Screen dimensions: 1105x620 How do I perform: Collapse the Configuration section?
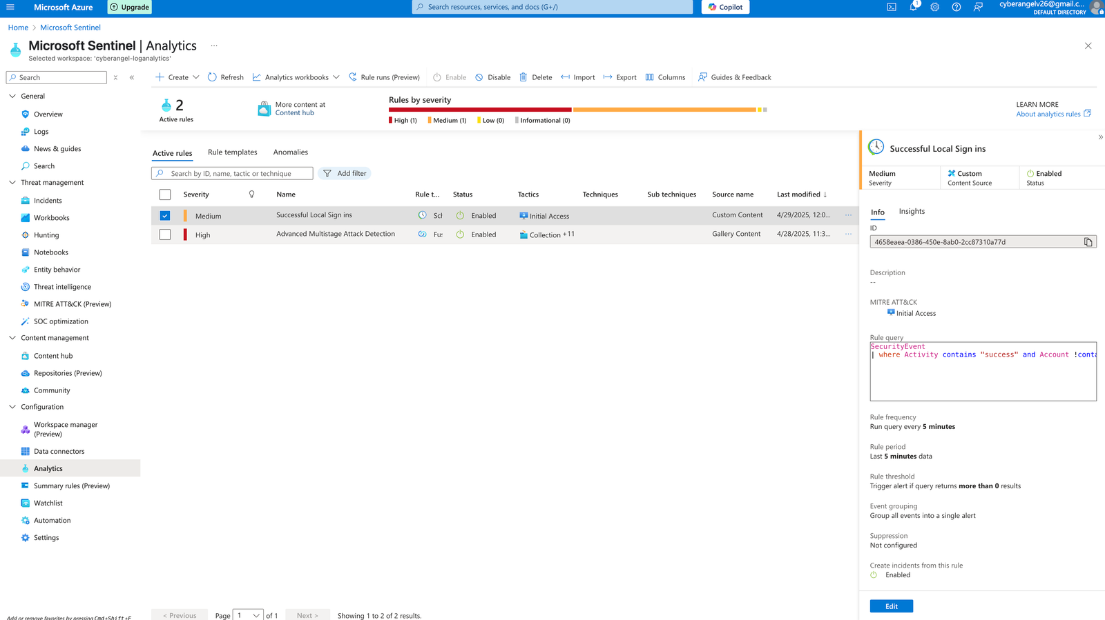(x=12, y=407)
